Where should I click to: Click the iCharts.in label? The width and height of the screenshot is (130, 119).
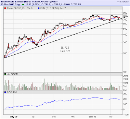tap(123, 2)
